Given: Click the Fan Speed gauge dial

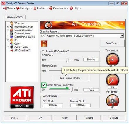Looking at the screenshot, I should (x=113, y=101).
